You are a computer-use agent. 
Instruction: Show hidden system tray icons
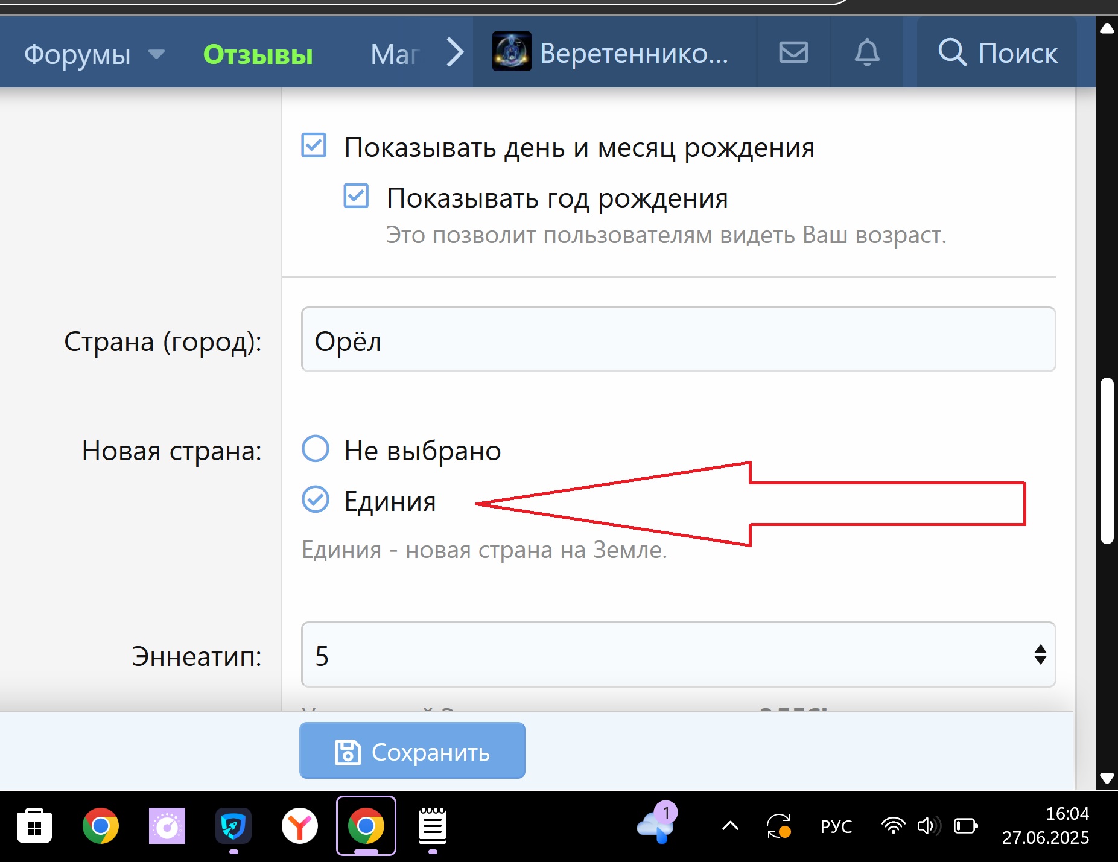(x=730, y=826)
